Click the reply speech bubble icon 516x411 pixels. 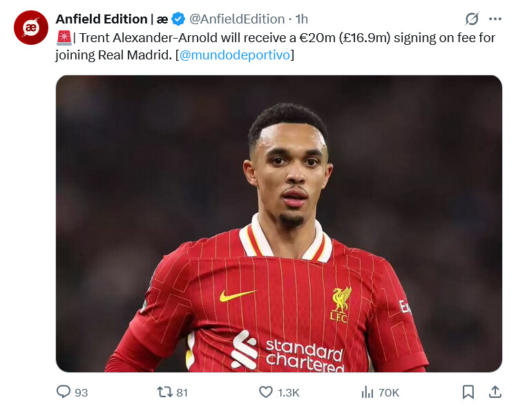[x=64, y=392]
